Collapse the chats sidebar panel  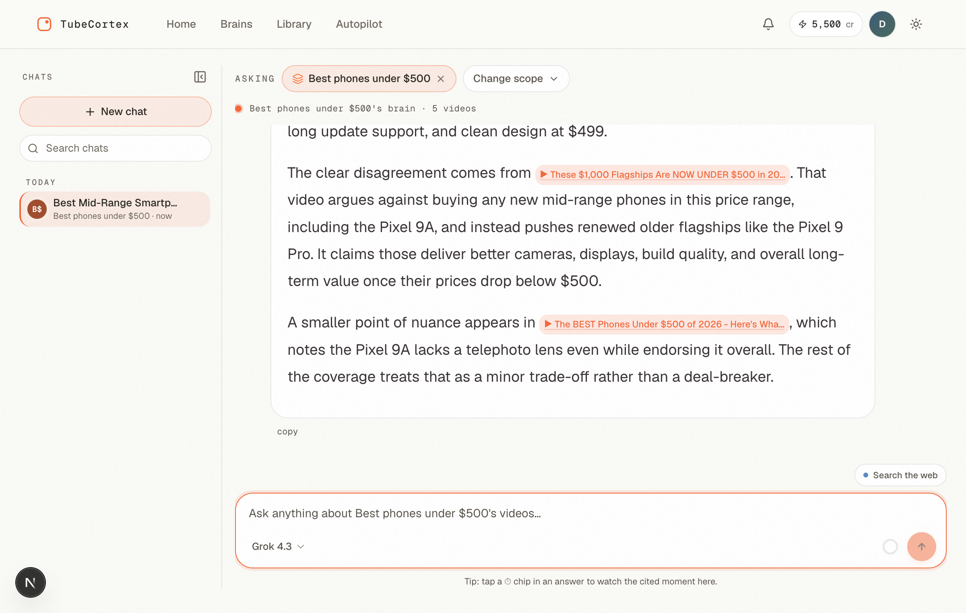click(200, 77)
